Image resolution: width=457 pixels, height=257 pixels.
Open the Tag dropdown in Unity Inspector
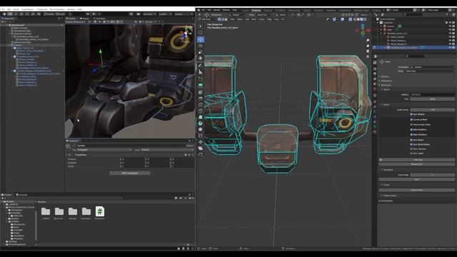coord(104,150)
